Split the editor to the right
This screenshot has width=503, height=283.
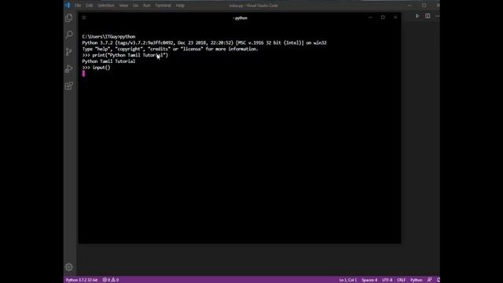tap(428, 16)
